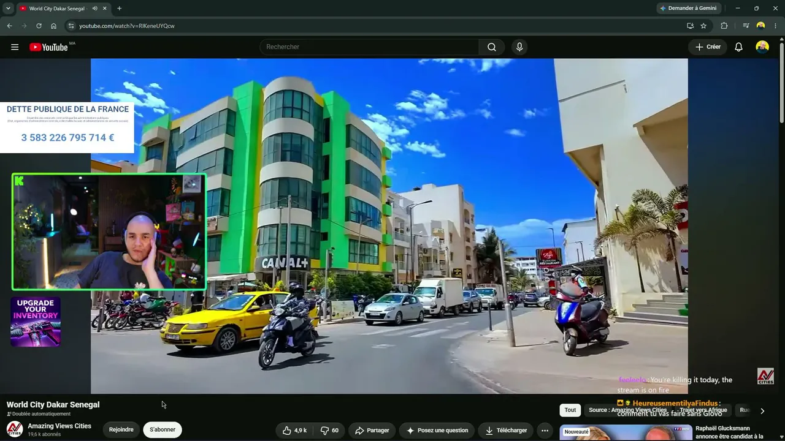
Task: Open the Amazing Views Cities channel avatar
Action: click(15, 429)
